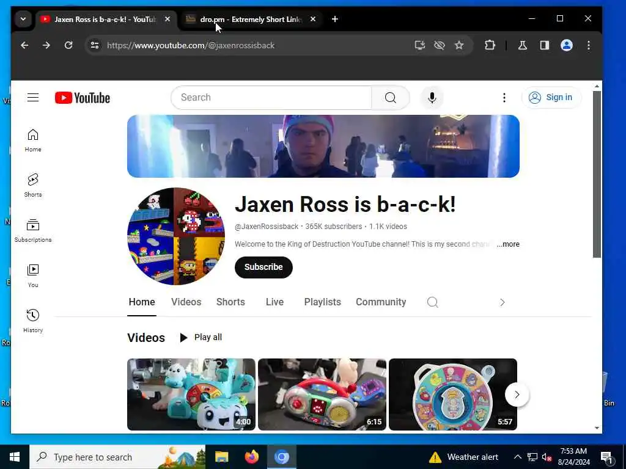Close the dro.pm tab
The image size is (626, 469).
pyautogui.click(x=313, y=19)
